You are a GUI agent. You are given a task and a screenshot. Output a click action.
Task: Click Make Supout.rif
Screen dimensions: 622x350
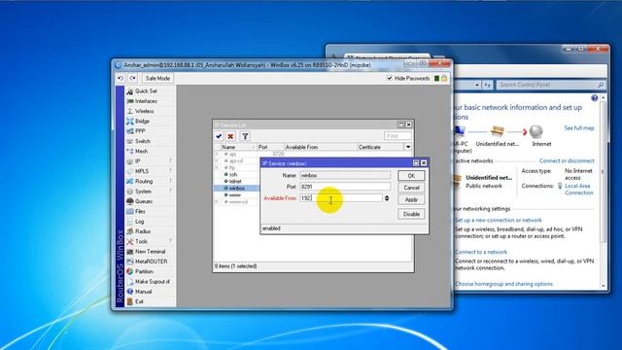152,281
